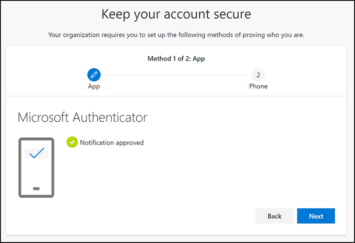Screen dimensions: 355x243
Task: Click the word approved in status message
Action: click(x=129, y=143)
